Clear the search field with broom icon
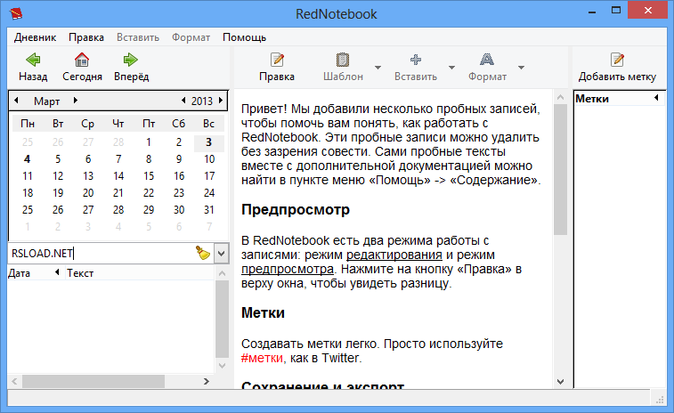 point(203,253)
